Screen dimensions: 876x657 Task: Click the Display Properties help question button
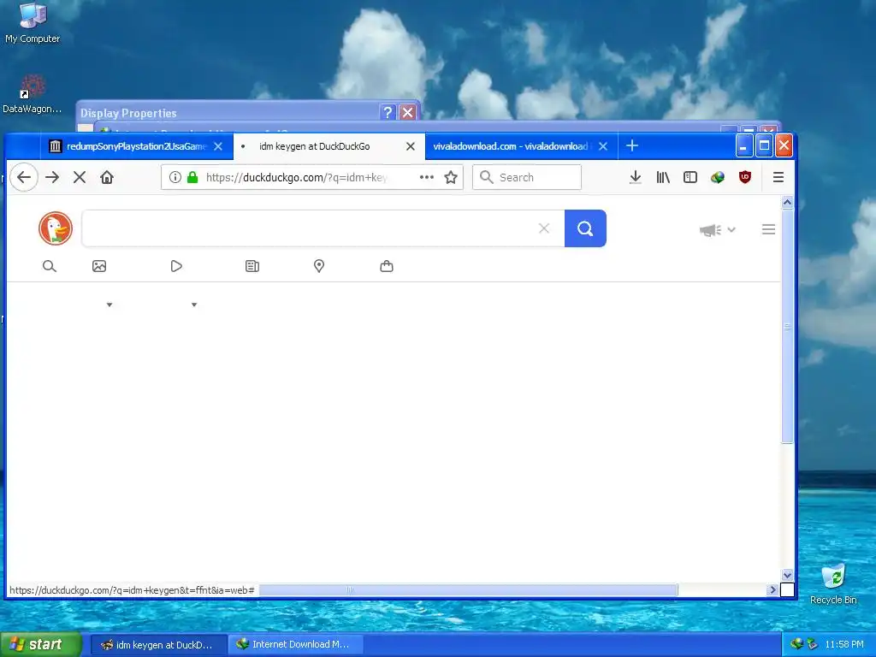point(388,112)
